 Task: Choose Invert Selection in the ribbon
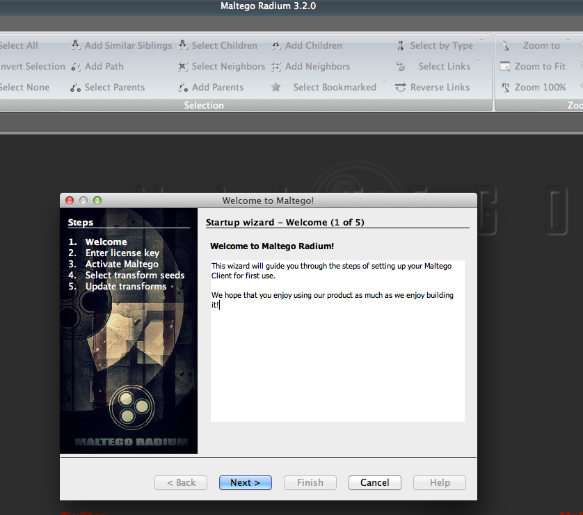click(x=32, y=67)
